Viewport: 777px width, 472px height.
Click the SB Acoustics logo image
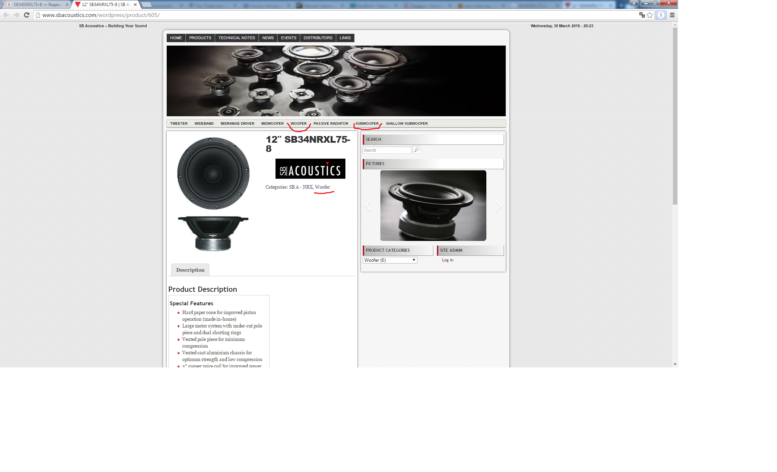point(310,169)
